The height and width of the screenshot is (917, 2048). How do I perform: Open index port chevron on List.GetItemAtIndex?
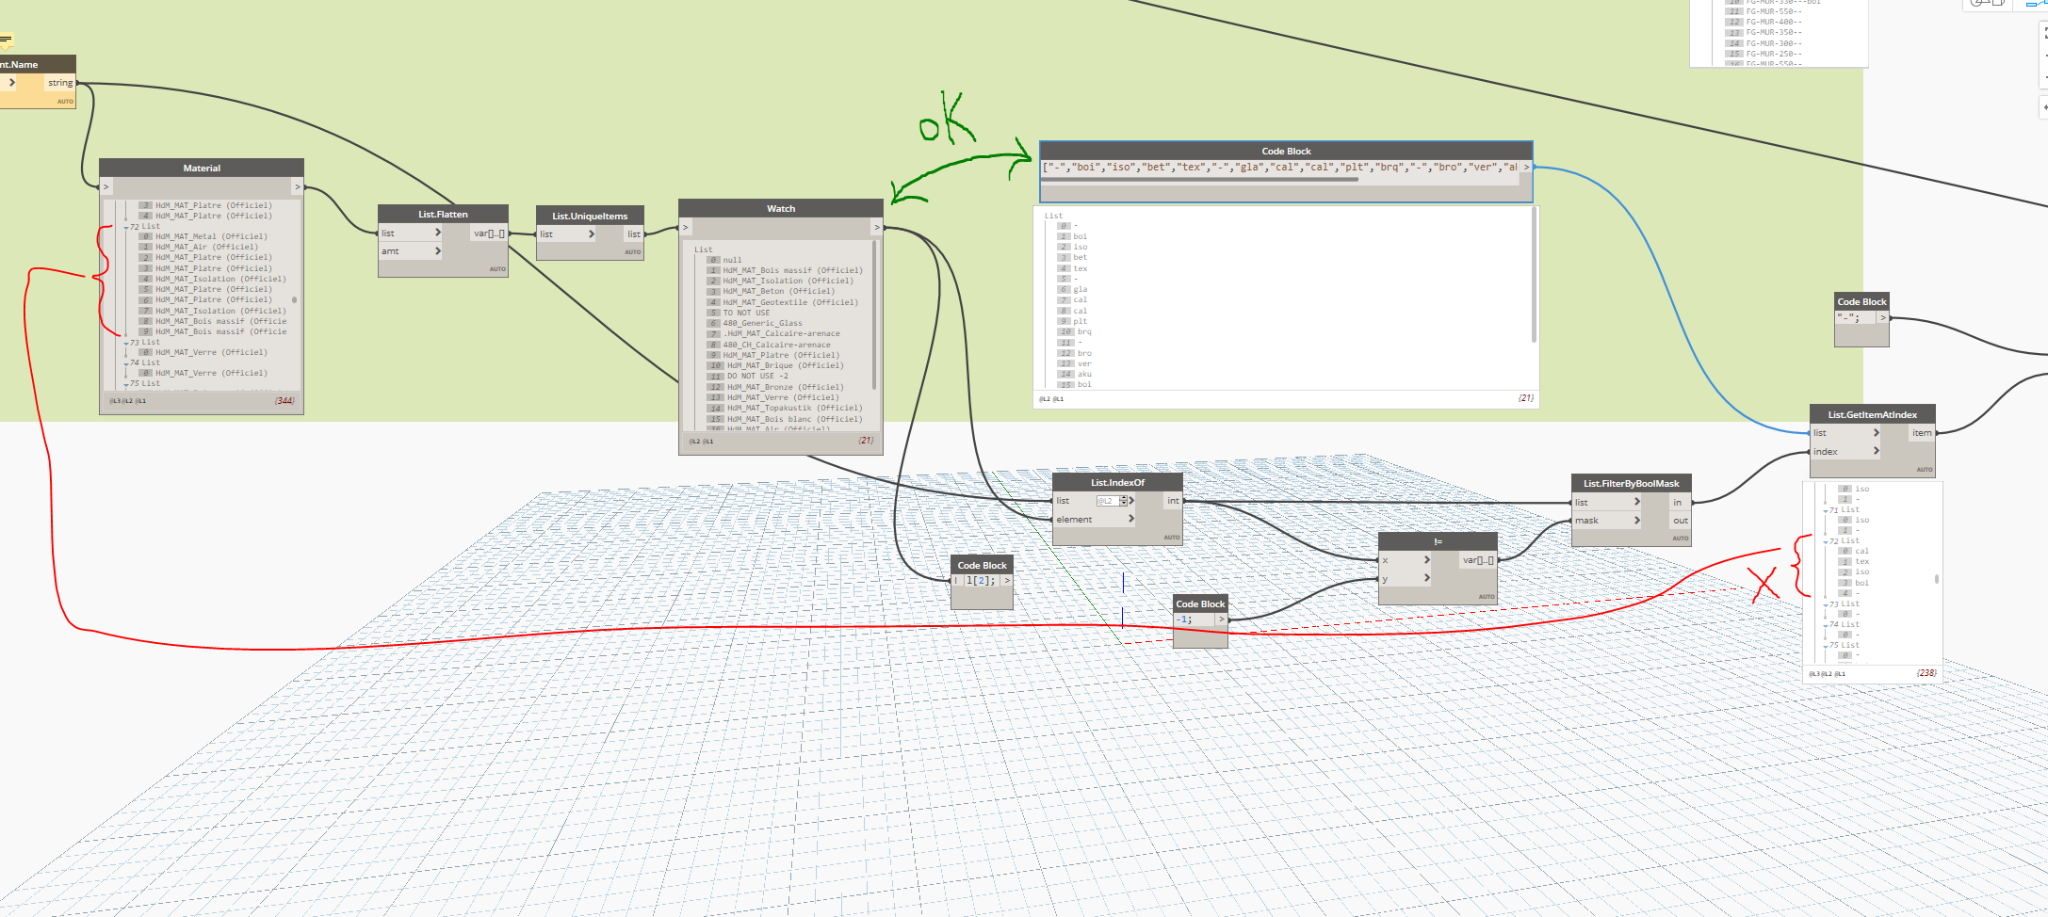1877,451
